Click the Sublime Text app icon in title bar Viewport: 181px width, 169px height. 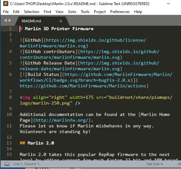point(6,3)
